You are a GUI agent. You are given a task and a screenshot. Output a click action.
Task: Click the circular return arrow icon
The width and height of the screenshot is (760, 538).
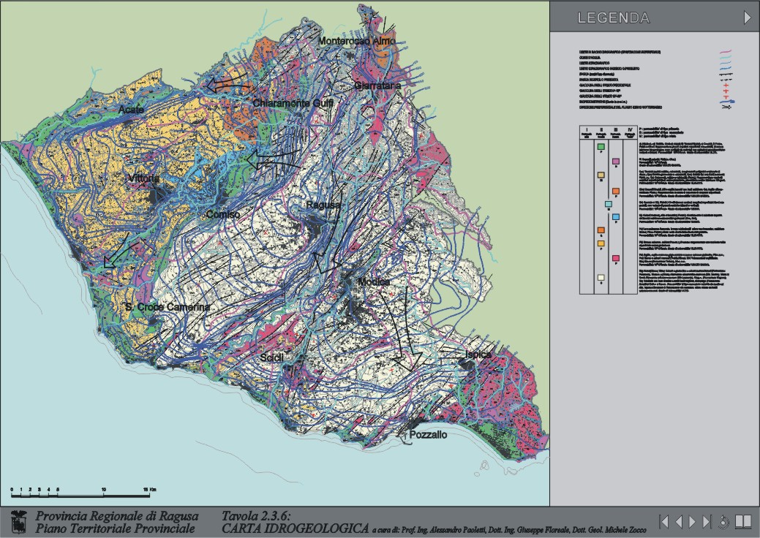point(724,521)
